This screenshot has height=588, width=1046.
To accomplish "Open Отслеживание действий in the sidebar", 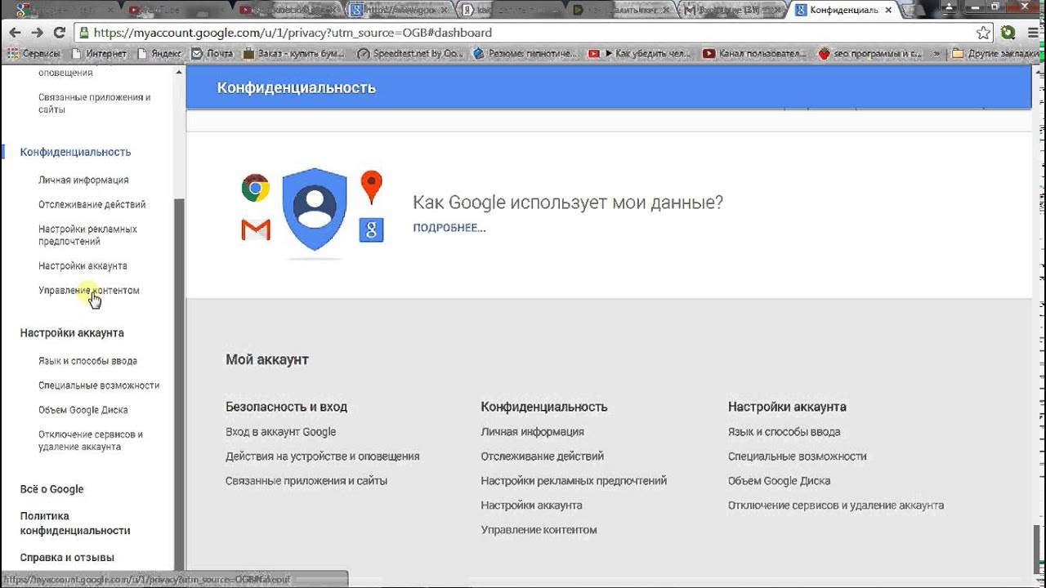I will pos(92,204).
